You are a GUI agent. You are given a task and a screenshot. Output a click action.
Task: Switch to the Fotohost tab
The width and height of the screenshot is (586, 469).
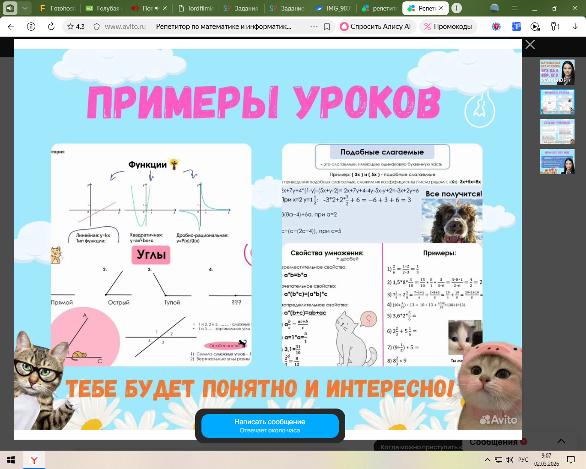tap(57, 8)
